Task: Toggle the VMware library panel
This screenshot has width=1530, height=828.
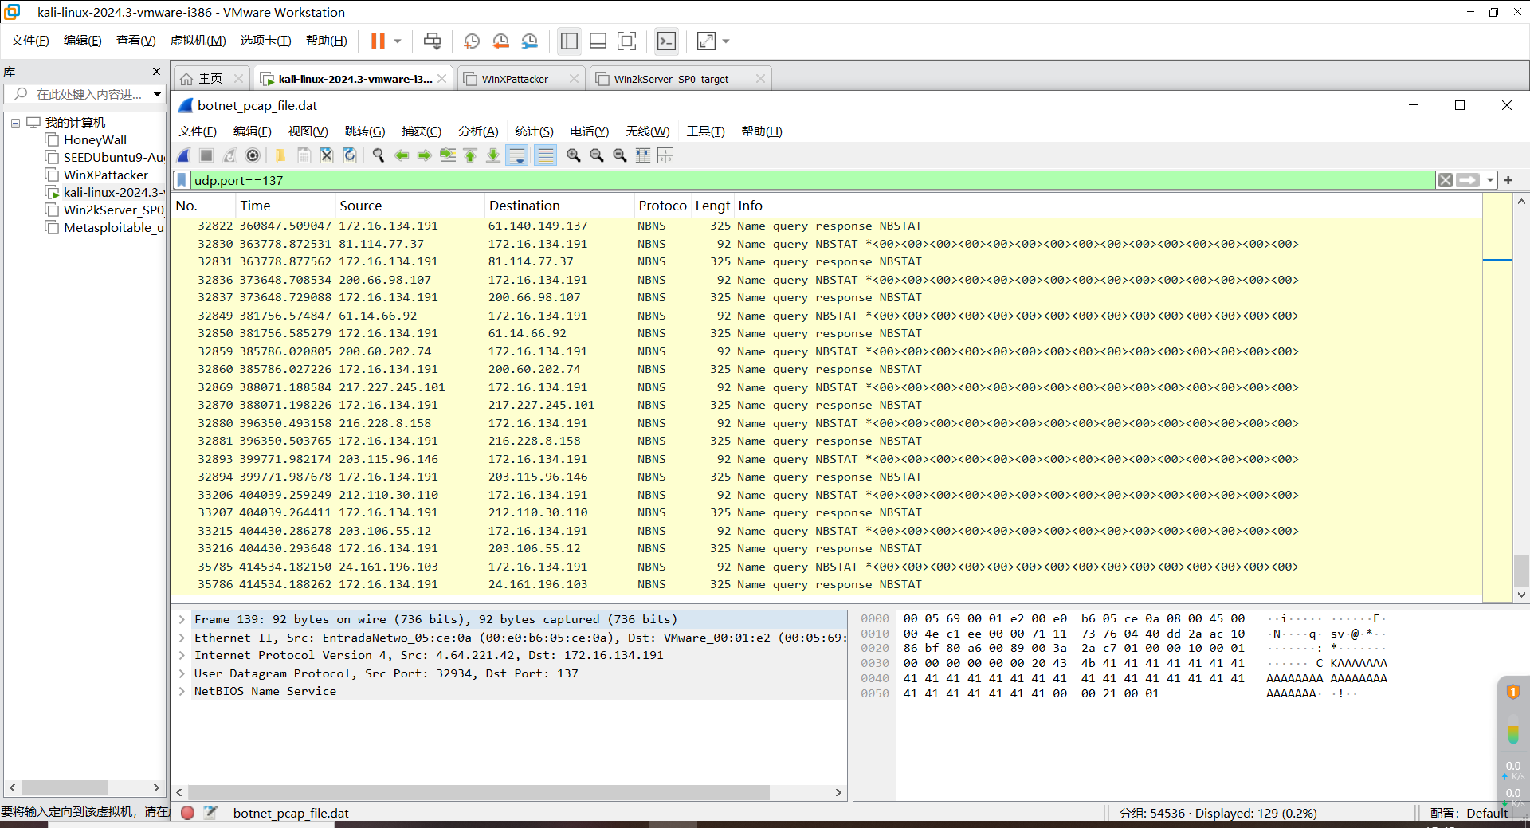Action: point(569,41)
